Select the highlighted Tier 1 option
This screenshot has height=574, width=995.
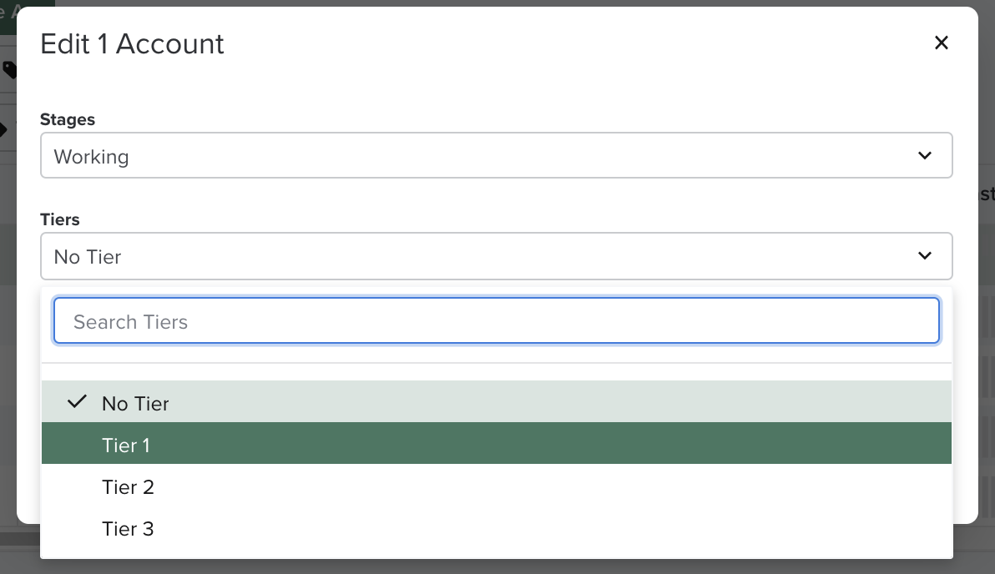(x=126, y=445)
